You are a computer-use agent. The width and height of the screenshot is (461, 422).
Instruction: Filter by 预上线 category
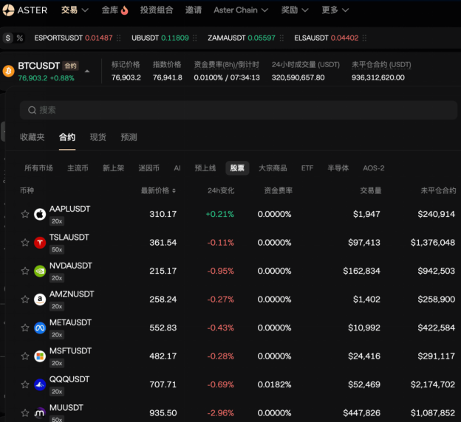pyautogui.click(x=205, y=168)
